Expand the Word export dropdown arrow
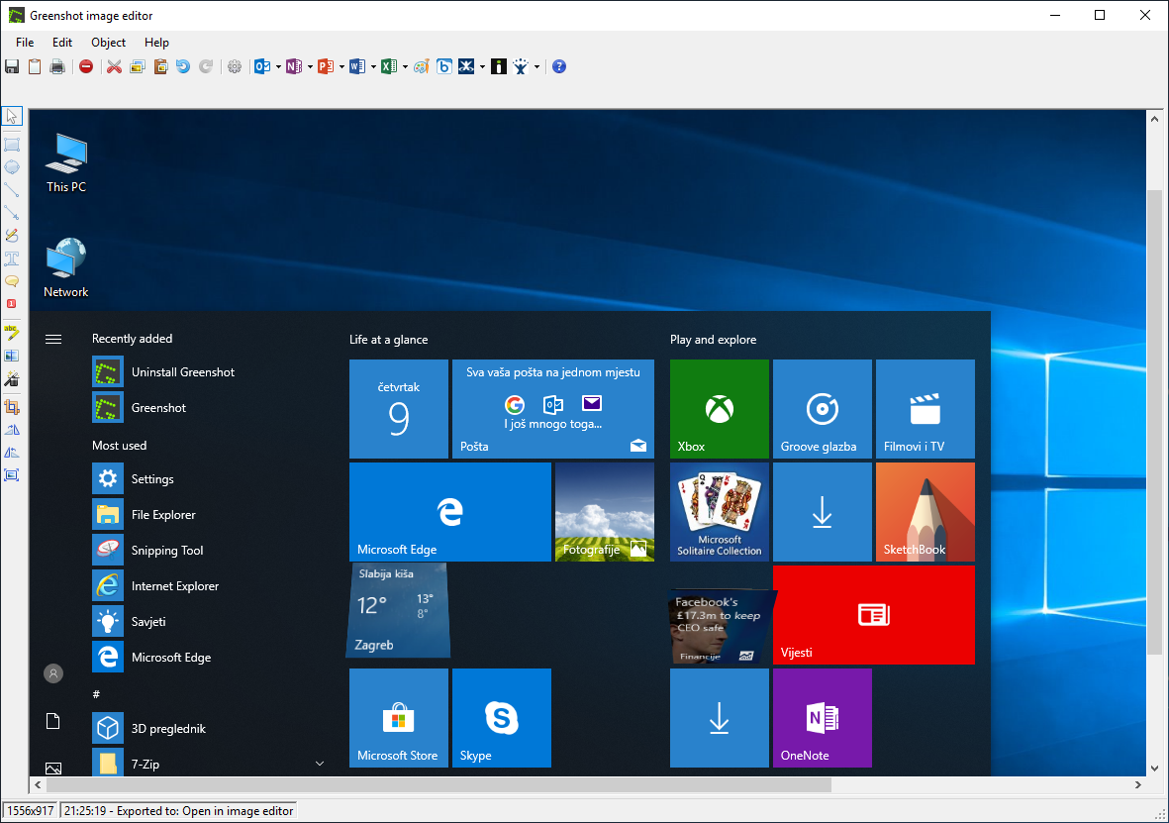 coord(373,67)
